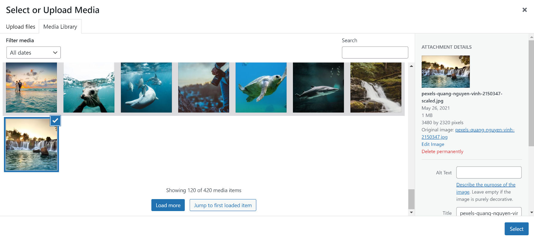The width and height of the screenshot is (534, 240).
Task: Close the Select or Upload Media dialog
Action: 524,10
